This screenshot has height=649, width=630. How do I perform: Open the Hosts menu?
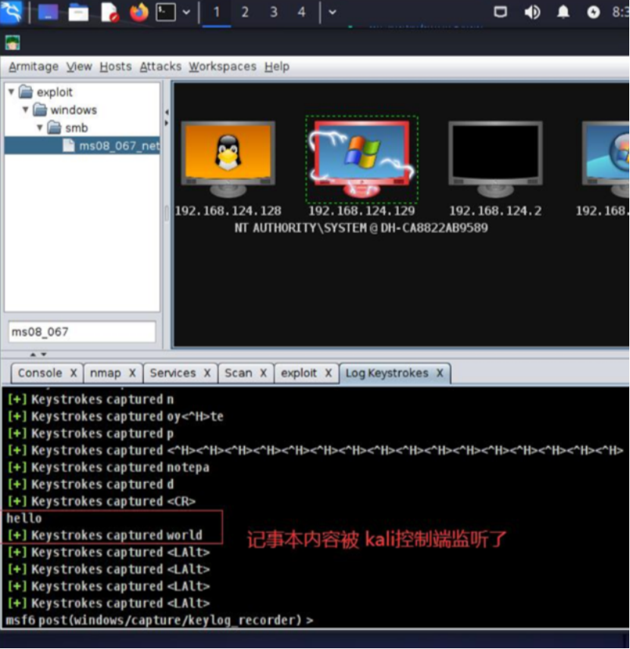pyautogui.click(x=115, y=66)
